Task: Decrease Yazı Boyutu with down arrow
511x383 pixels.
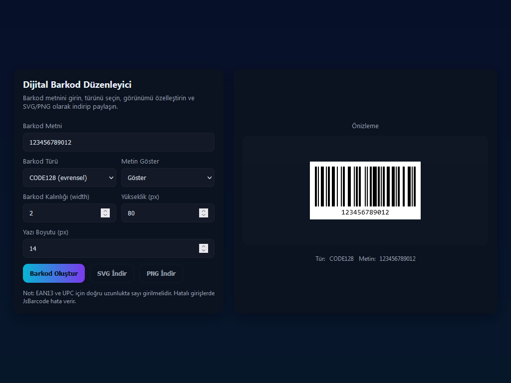Action: (204, 251)
